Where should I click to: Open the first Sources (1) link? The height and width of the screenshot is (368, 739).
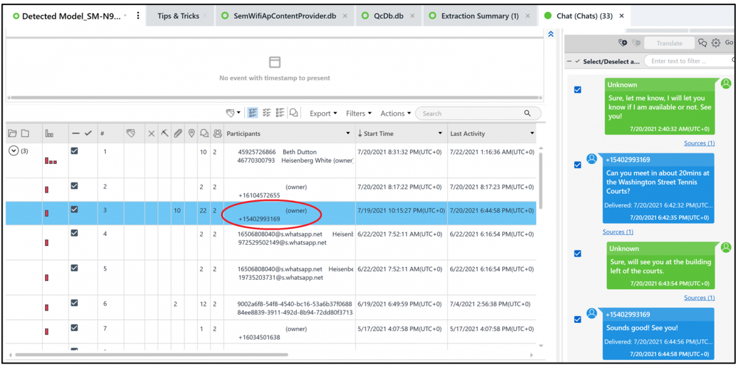(699, 142)
